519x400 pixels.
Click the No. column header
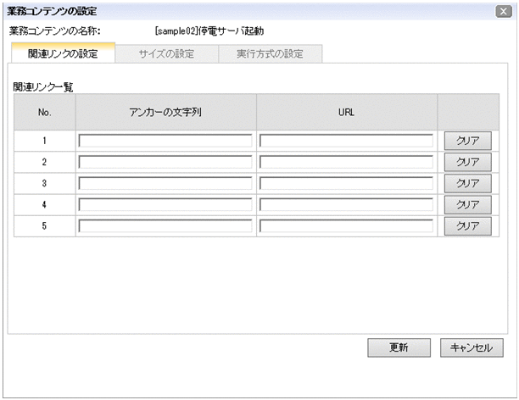(44, 112)
